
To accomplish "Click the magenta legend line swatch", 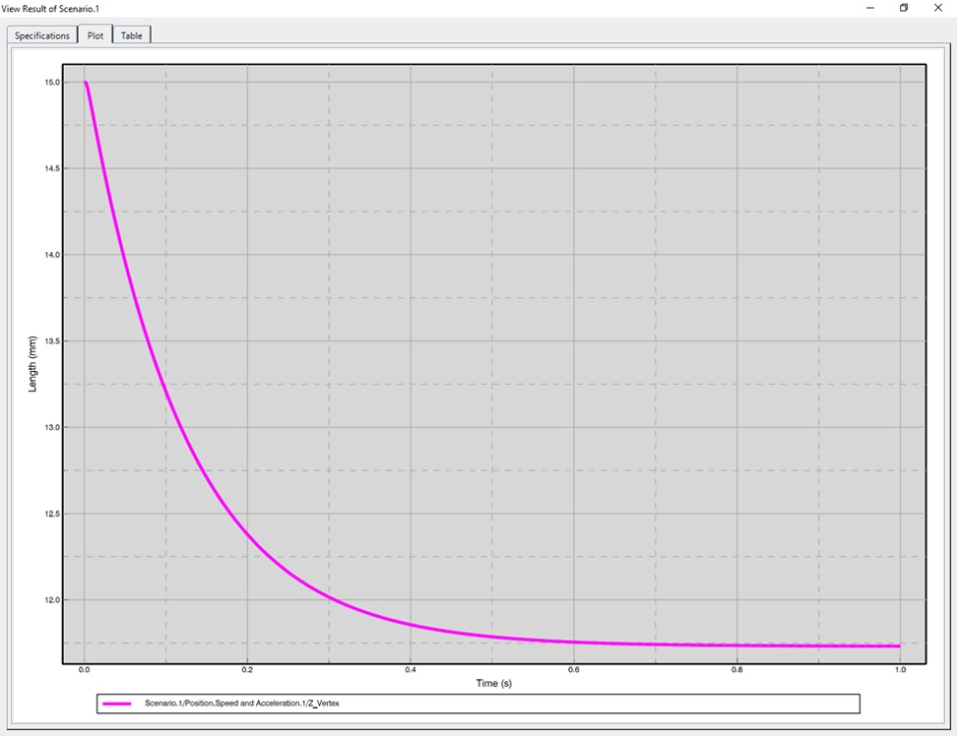I will [x=117, y=704].
